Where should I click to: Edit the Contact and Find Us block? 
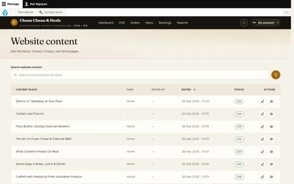[x=262, y=114]
